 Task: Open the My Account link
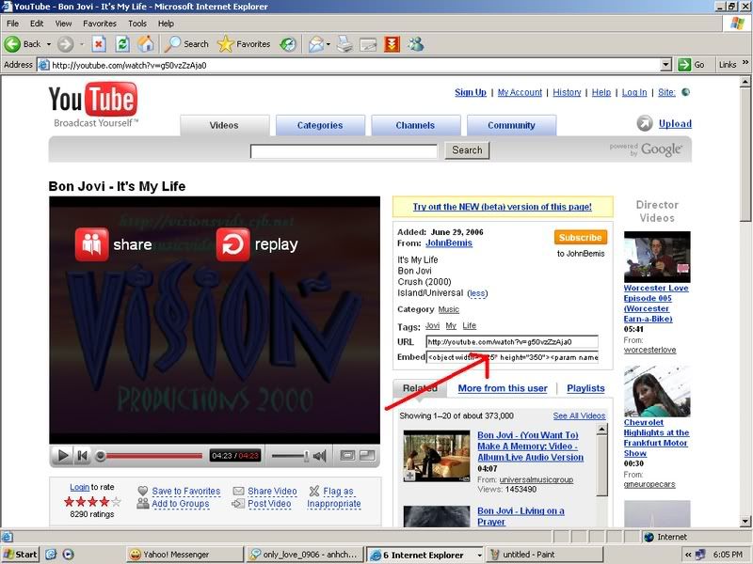(x=521, y=92)
